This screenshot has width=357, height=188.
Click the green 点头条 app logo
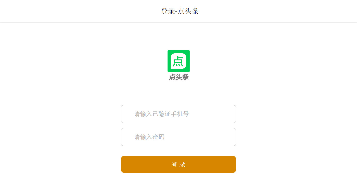point(178,61)
